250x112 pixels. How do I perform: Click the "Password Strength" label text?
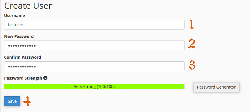[x=23, y=78]
